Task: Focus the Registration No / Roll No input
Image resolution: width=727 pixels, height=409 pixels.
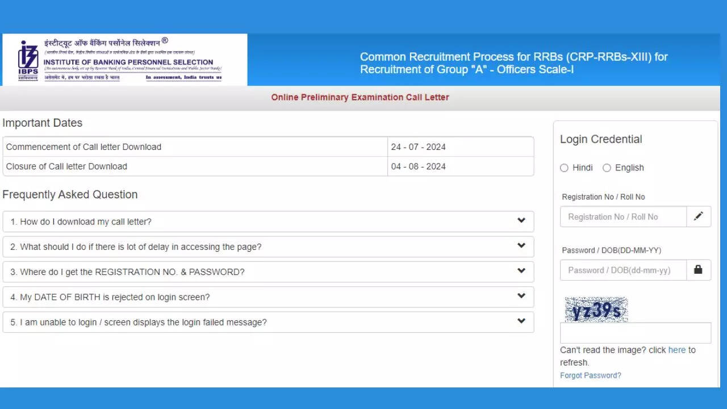Action: point(623,216)
